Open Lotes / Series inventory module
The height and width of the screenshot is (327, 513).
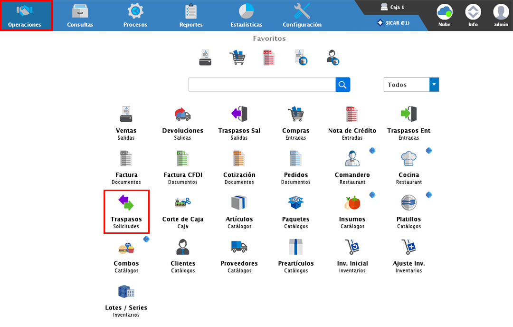pyautogui.click(x=126, y=292)
